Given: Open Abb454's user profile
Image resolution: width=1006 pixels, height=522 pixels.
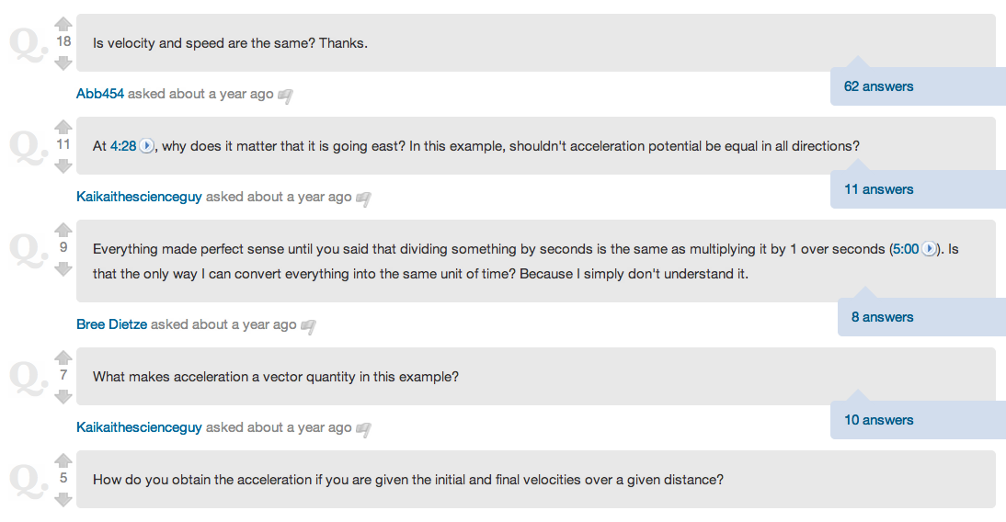Looking at the screenshot, I should pyautogui.click(x=100, y=94).
